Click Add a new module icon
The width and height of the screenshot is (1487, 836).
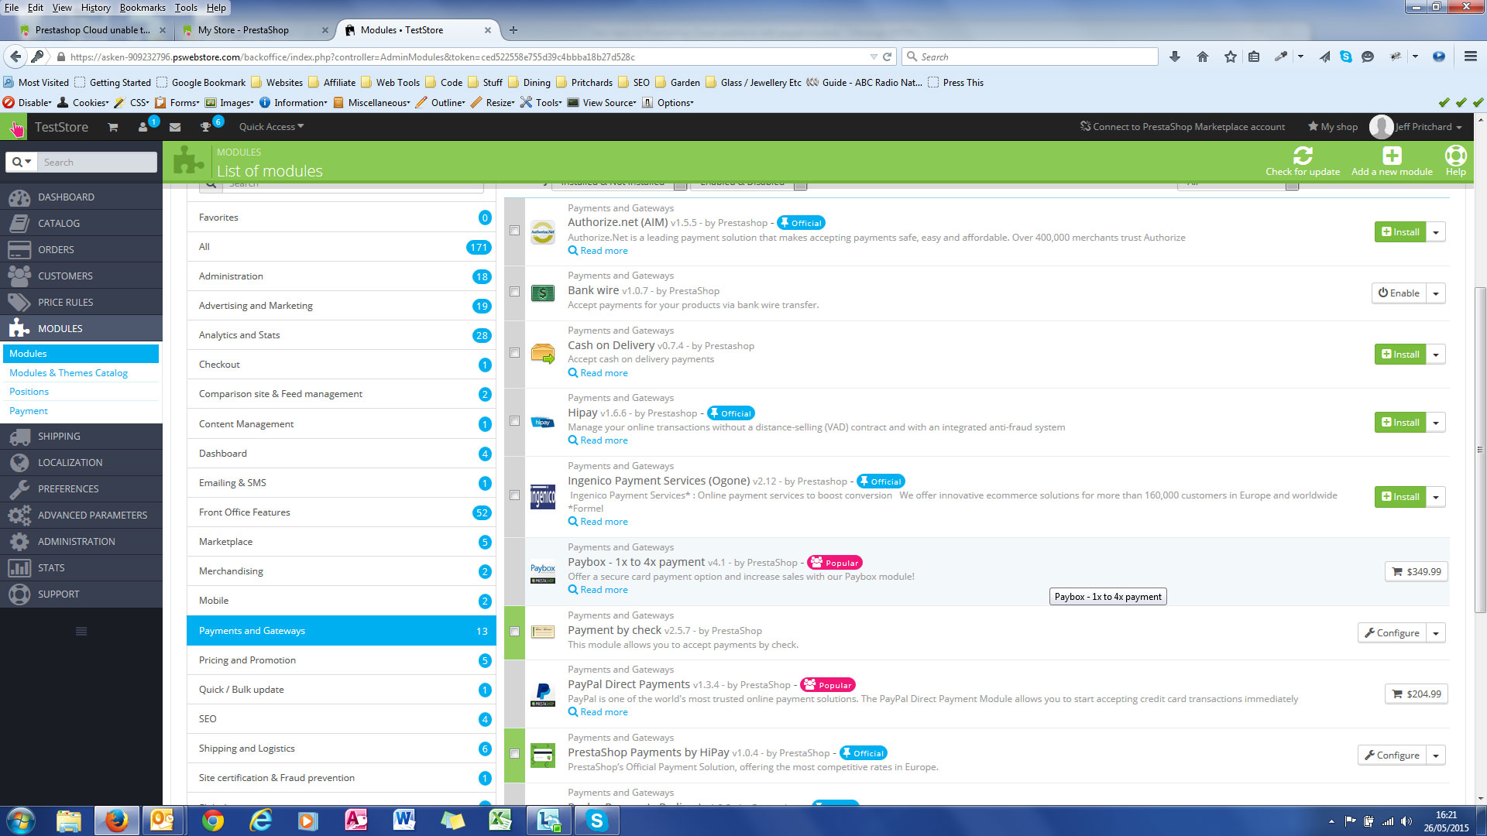pyautogui.click(x=1392, y=155)
